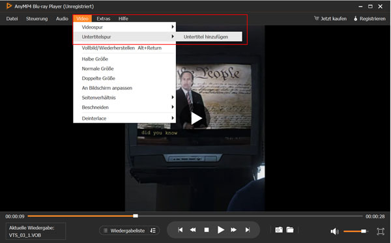Image resolution: width=391 pixels, height=243 pixels.
Task: Expand the Videospur submenu
Action: [124, 27]
